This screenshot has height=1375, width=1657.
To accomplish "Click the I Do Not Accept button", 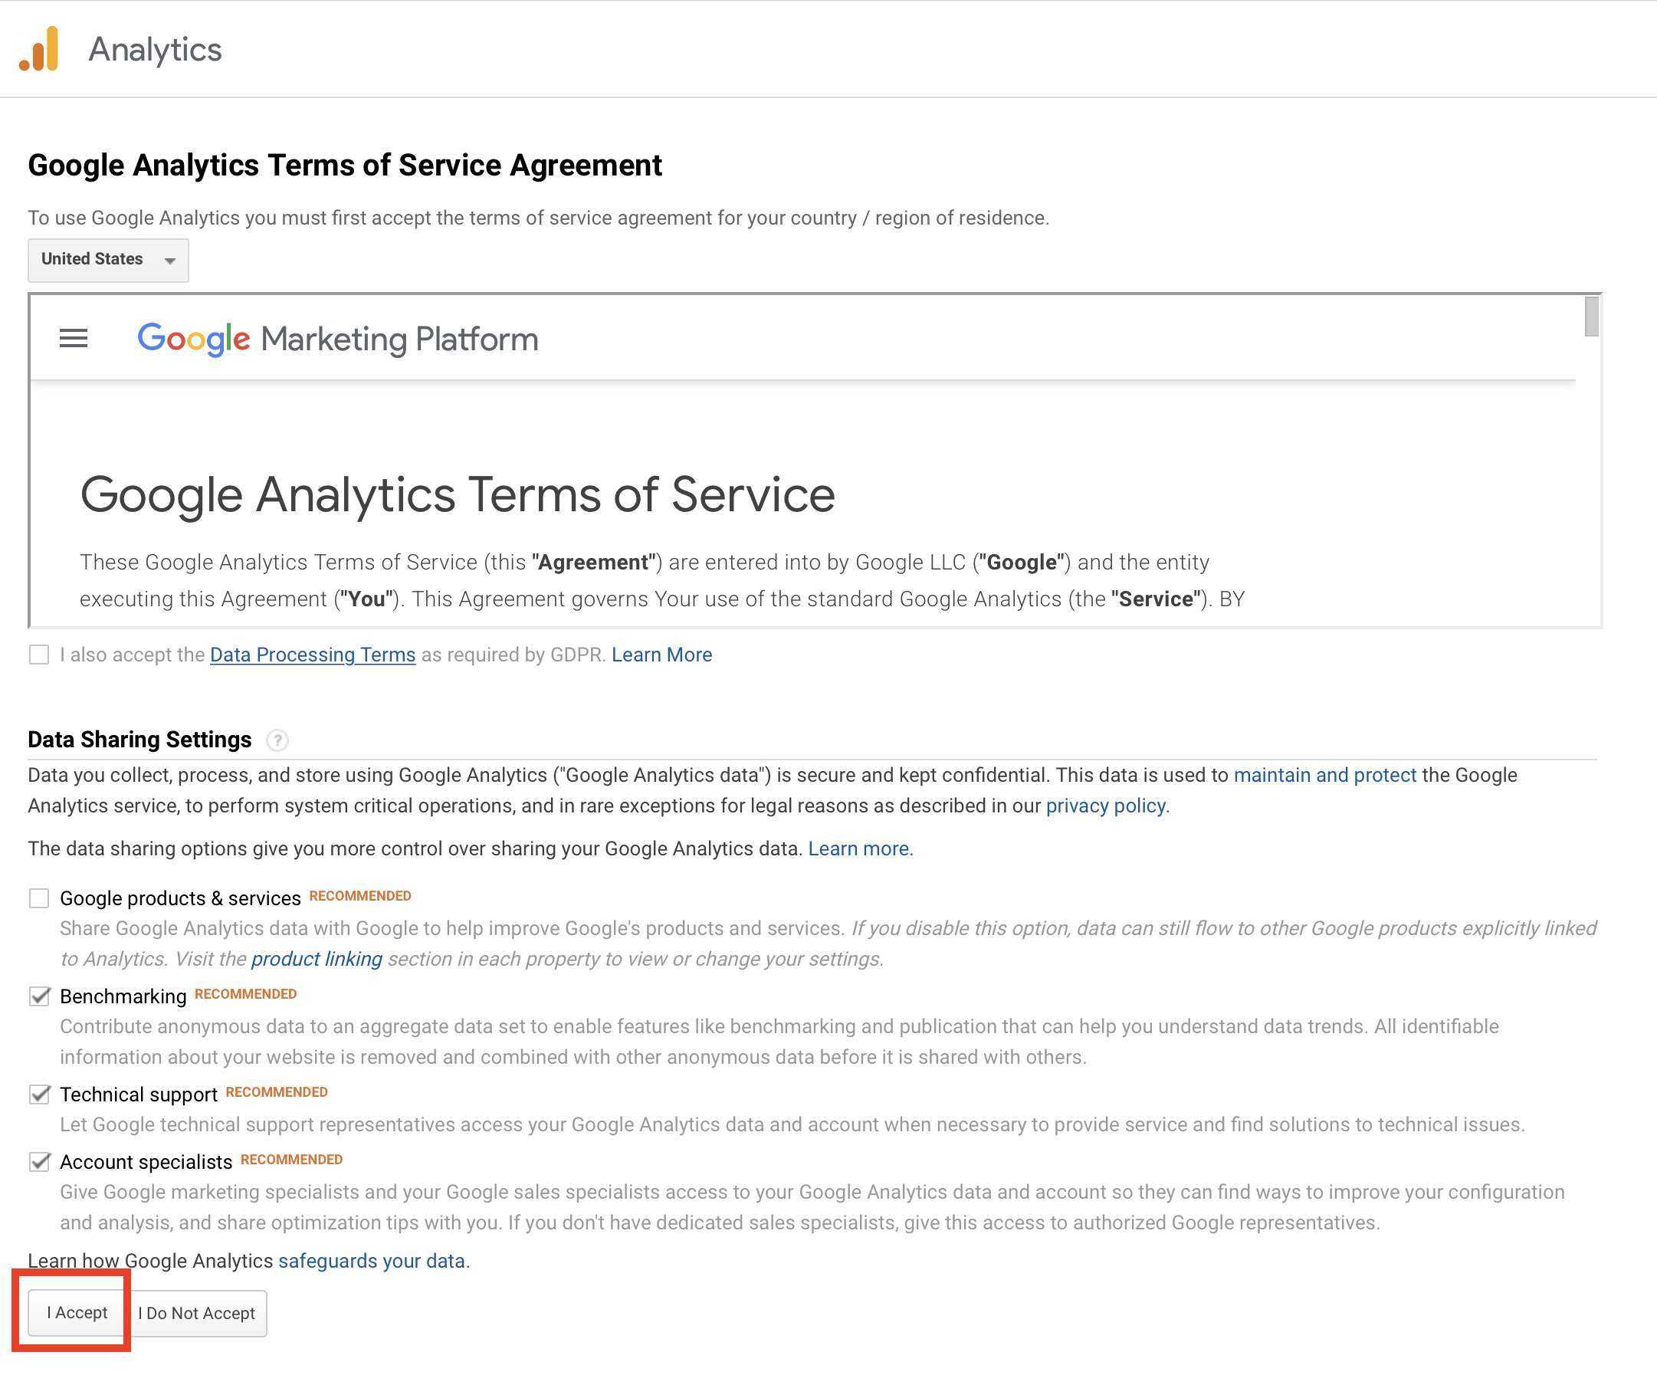I will click(x=197, y=1313).
